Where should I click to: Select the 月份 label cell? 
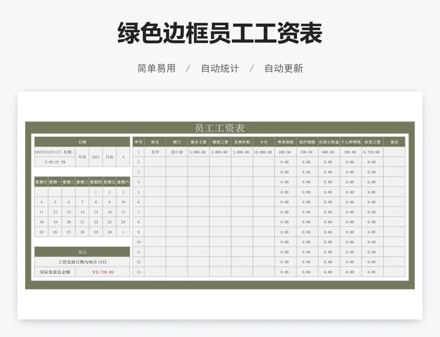click(109, 157)
